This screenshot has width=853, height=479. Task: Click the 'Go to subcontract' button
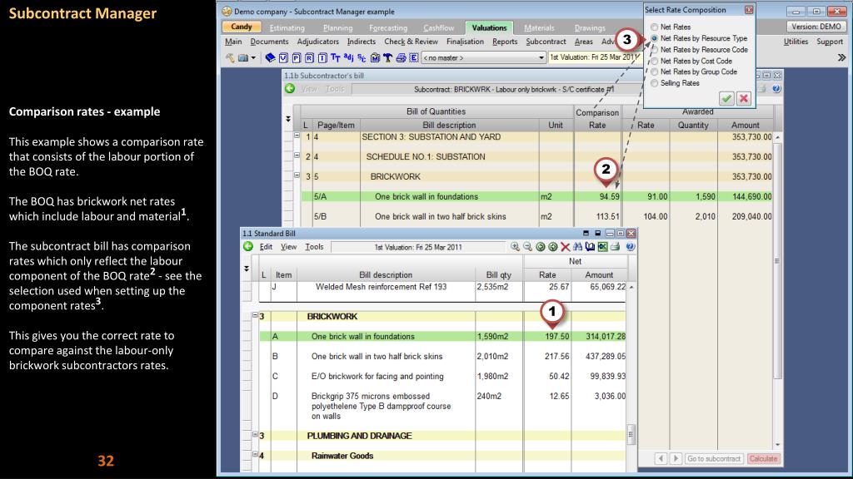[x=714, y=459]
